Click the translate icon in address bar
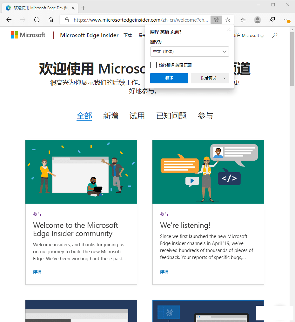The width and height of the screenshot is (295, 322). 216,20
